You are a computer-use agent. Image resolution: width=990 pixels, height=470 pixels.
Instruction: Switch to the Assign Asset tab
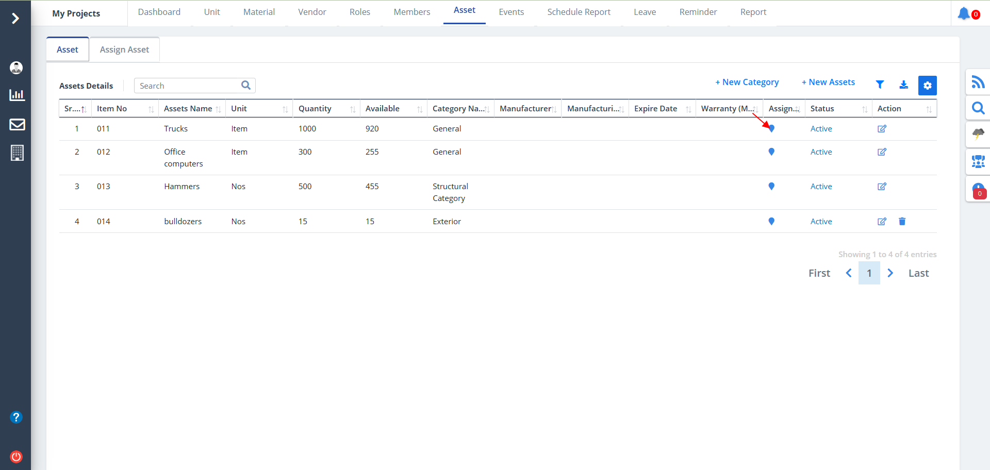(x=124, y=50)
